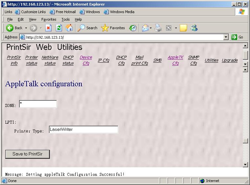Open the View menu
Viewport: 250px width, 185px height.
32,19
